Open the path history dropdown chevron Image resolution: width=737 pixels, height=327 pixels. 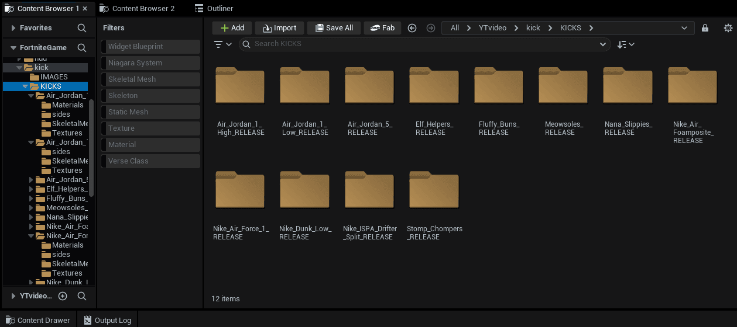tap(684, 28)
